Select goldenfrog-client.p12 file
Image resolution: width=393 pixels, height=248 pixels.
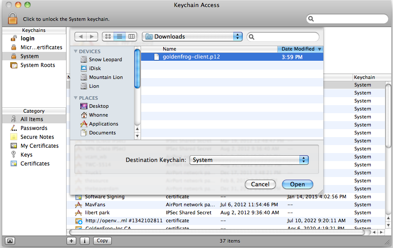pyautogui.click(x=232, y=57)
